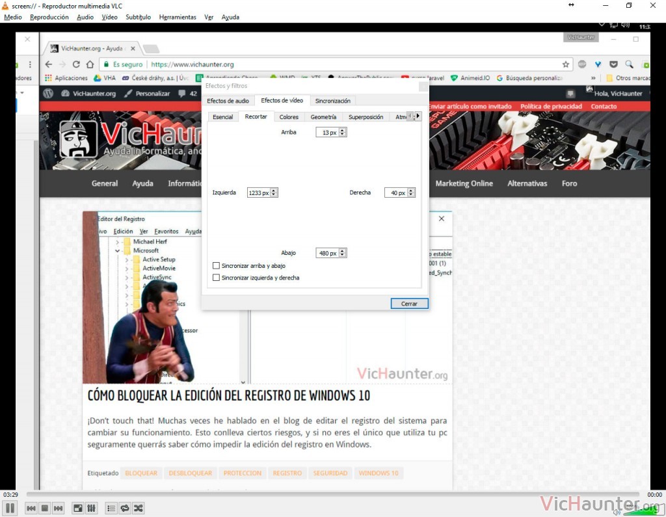
Task: Open the General site section
Action: 105,183
